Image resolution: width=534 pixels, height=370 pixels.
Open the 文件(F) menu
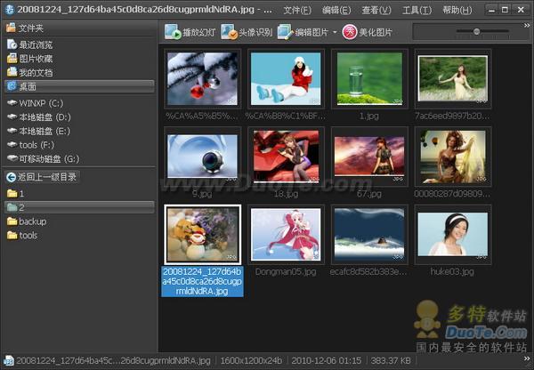click(x=297, y=10)
